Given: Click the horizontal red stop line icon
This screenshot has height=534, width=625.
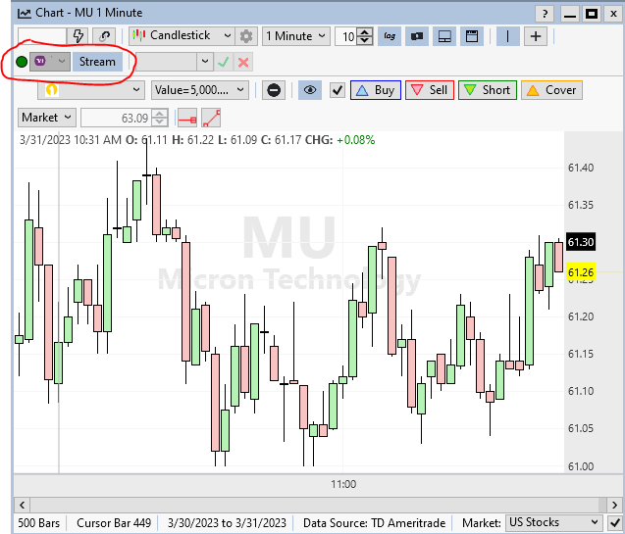Looking at the screenshot, I should (x=187, y=119).
